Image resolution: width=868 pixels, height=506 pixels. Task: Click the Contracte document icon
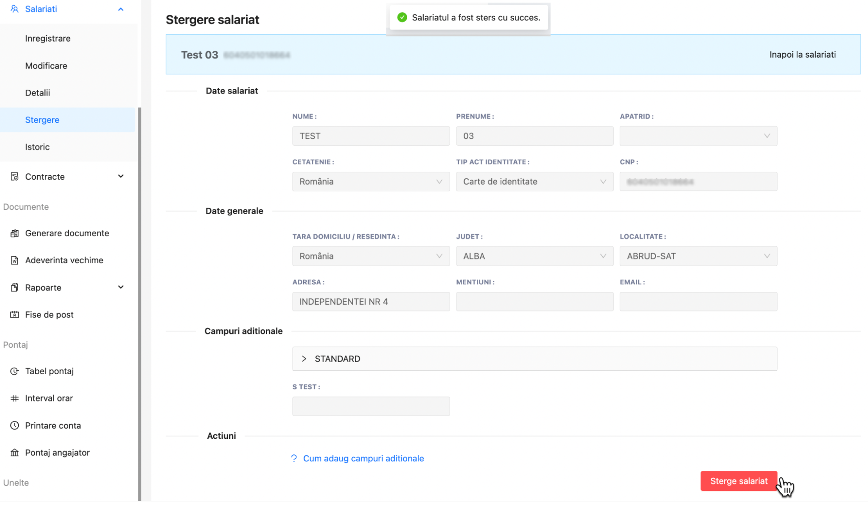point(14,176)
